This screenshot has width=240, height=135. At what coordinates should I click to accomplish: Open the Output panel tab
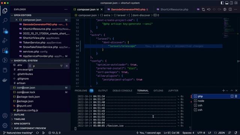103,91
